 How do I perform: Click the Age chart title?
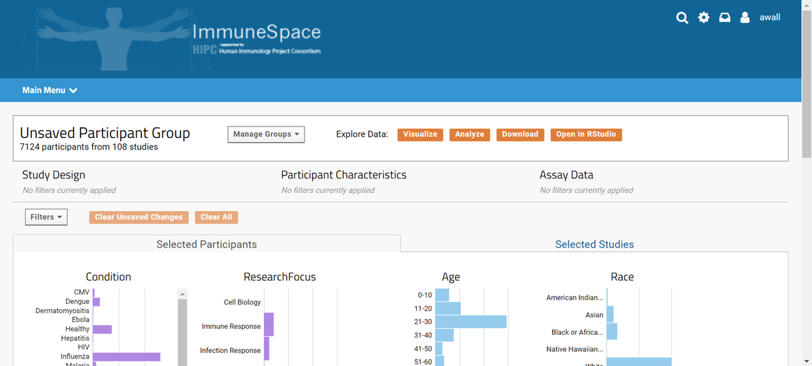point(451,277)
